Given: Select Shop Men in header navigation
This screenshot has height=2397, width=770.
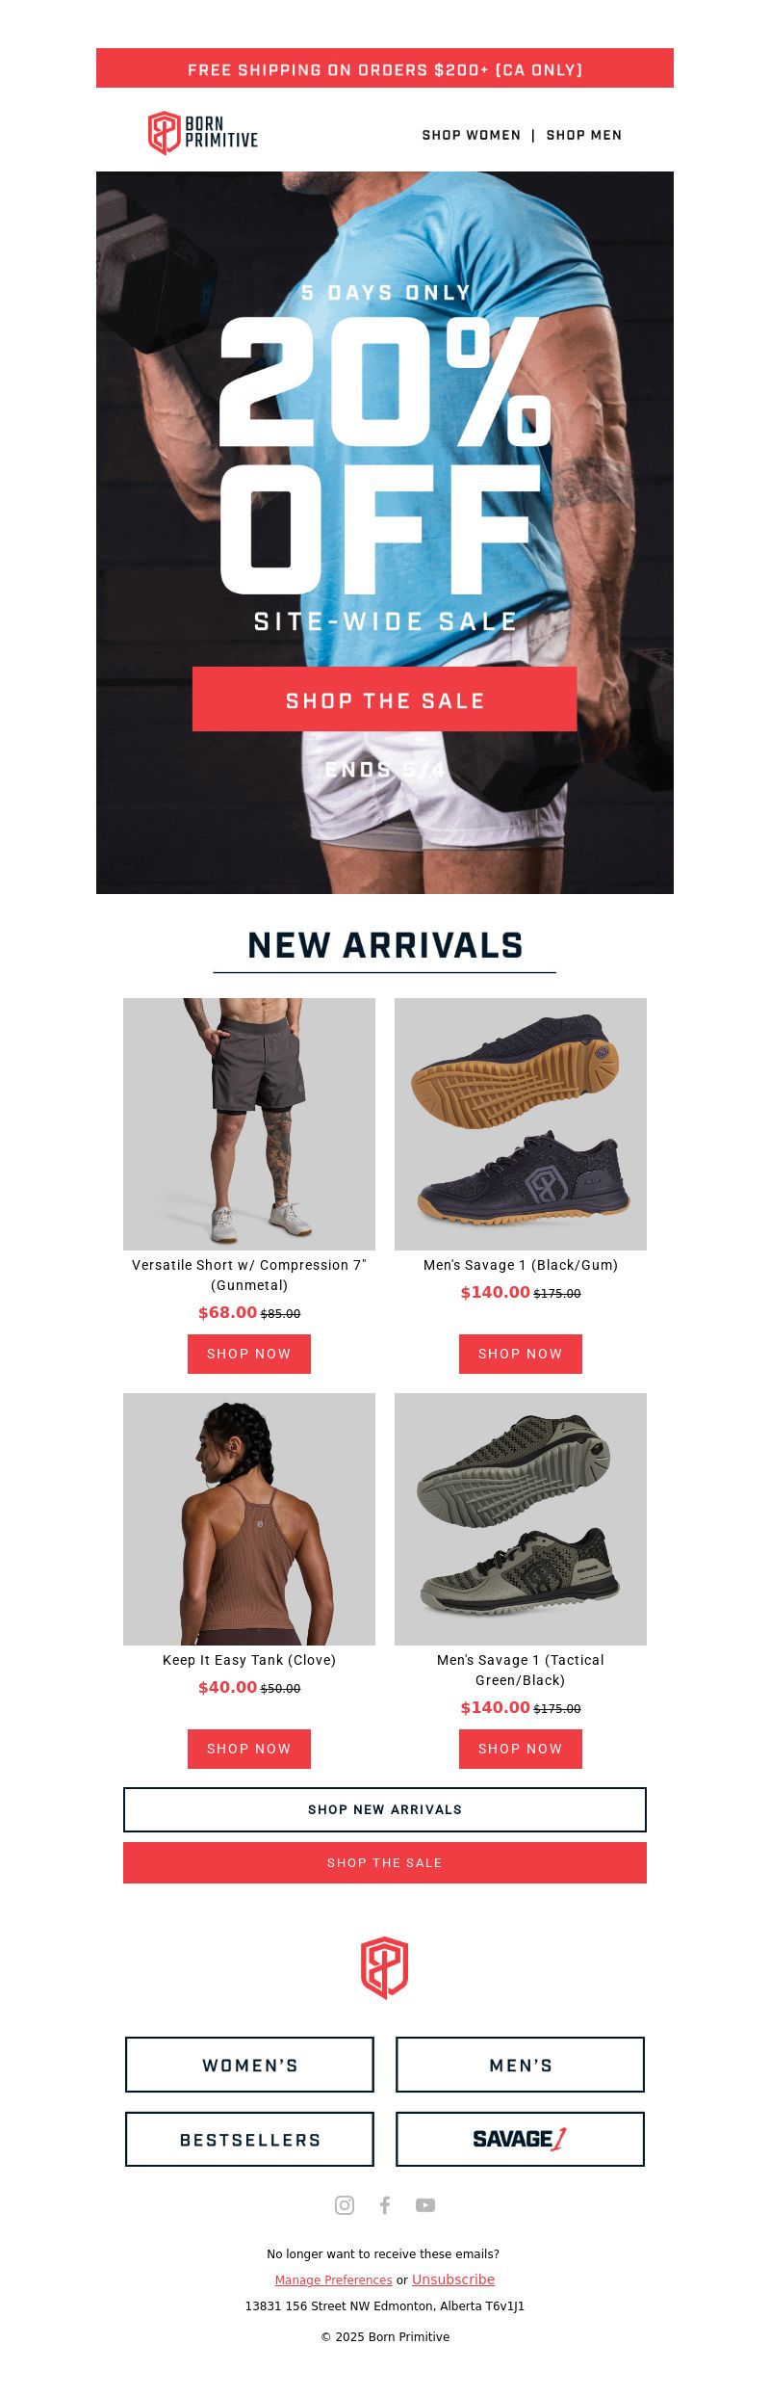Looking at the screenshot, I should pos(584,135).
